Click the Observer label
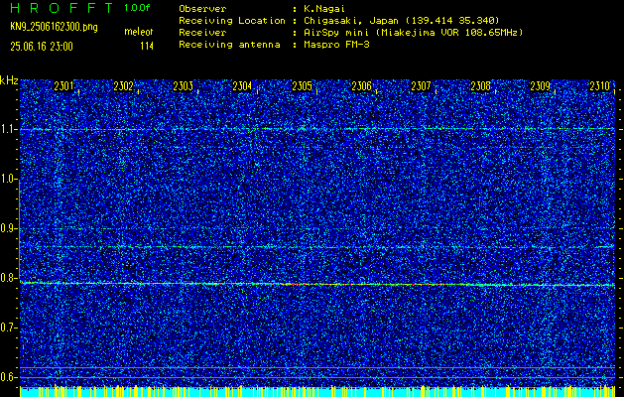 pos(202,9)
